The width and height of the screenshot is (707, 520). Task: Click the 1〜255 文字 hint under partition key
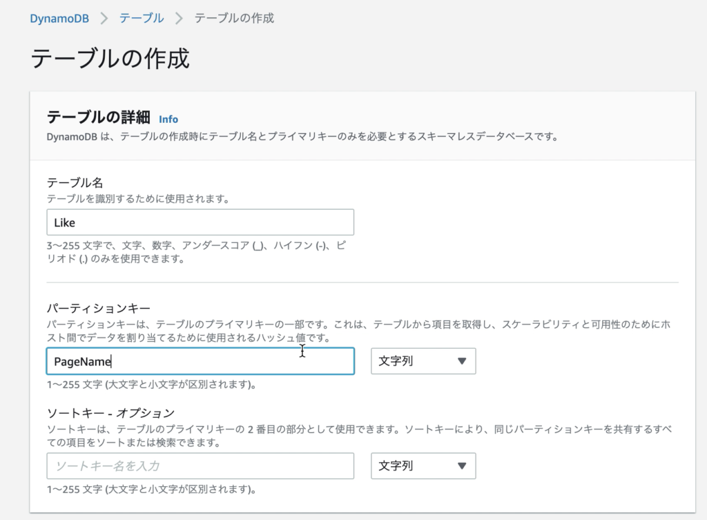pos(151,385)
